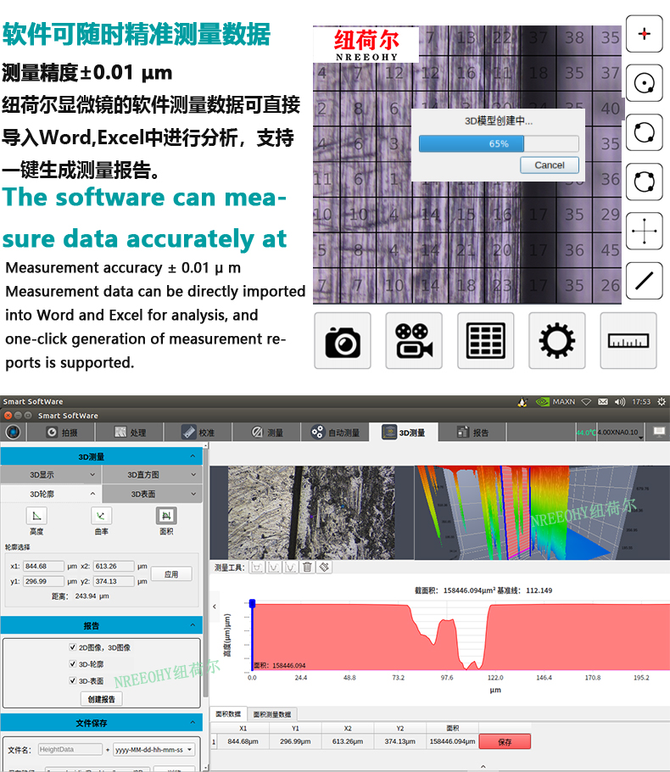Click the NVIDIA MAXN power mode indicator
Image resolution: width=670 pixels, height=772 pixels.
[556, 402]
